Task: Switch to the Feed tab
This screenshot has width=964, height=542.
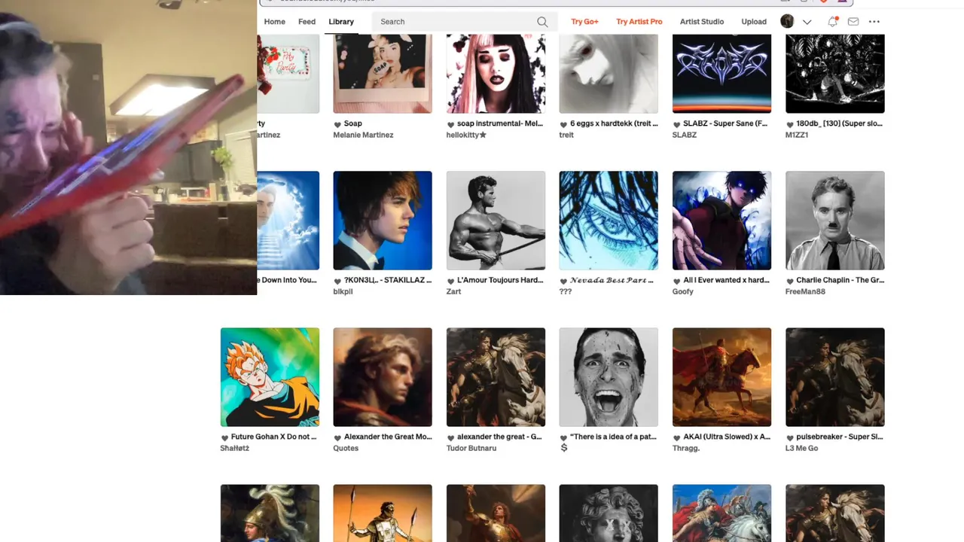Action: [307, 22]
